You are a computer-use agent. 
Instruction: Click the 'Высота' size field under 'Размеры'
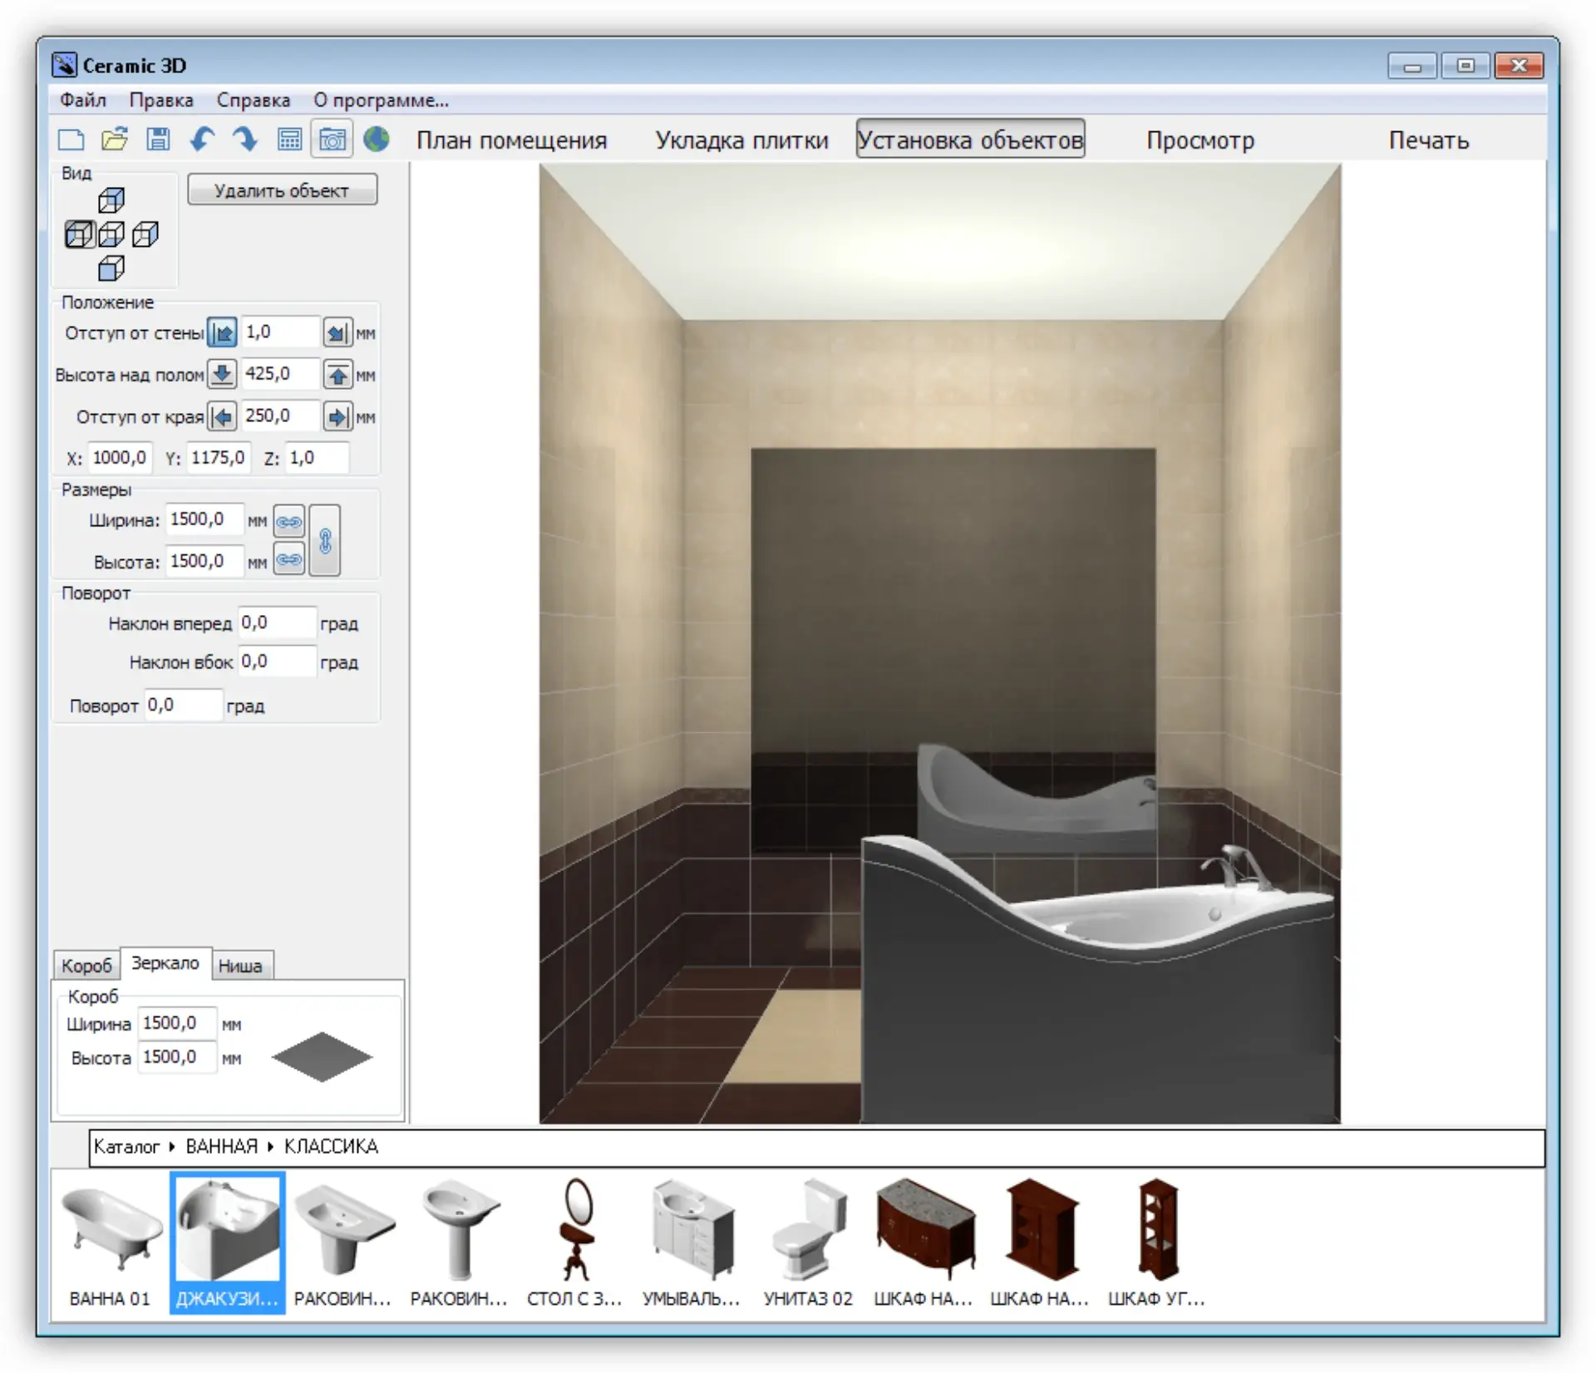pos(204,561)
